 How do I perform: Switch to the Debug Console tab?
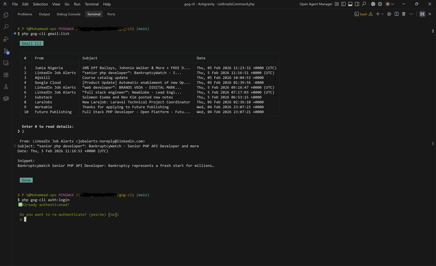click(69, 14)
